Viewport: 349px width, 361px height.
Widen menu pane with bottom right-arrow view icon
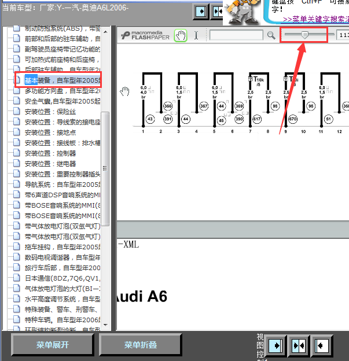click(275, 345)
